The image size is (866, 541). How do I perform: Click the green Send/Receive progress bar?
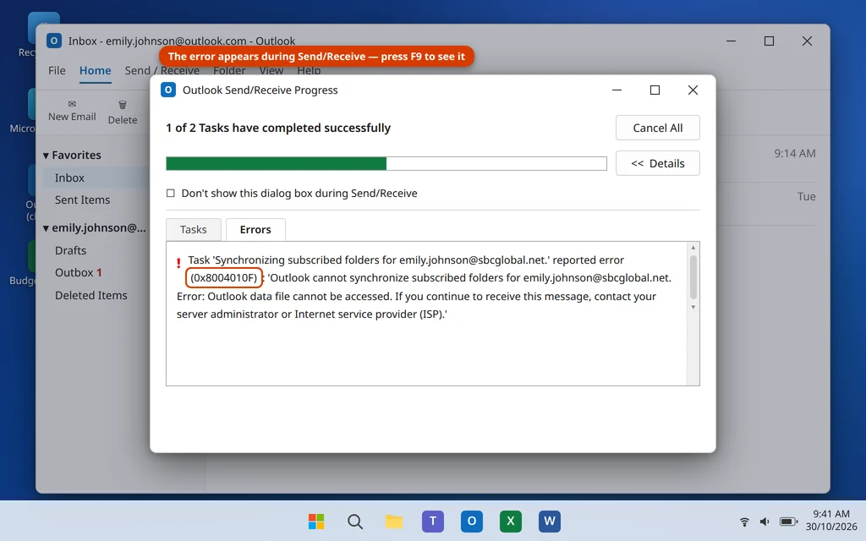point(386,163)
